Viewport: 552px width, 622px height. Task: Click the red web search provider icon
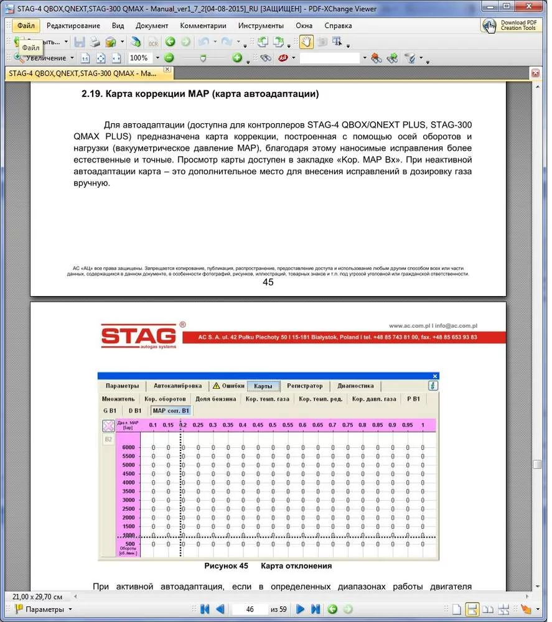point(283,58)
